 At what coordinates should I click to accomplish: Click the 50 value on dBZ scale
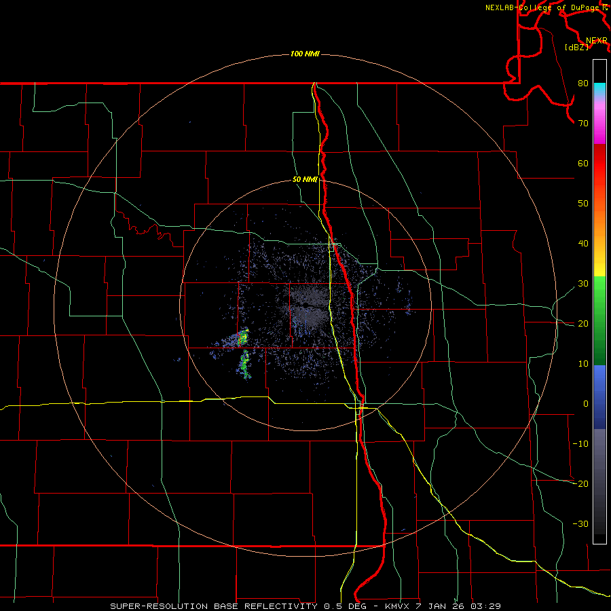coord(583,204)
